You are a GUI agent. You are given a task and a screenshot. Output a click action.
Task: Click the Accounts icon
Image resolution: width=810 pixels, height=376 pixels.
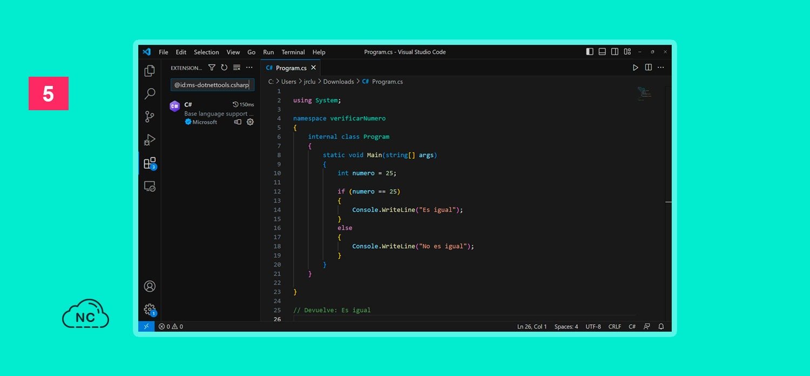[150, 286]
